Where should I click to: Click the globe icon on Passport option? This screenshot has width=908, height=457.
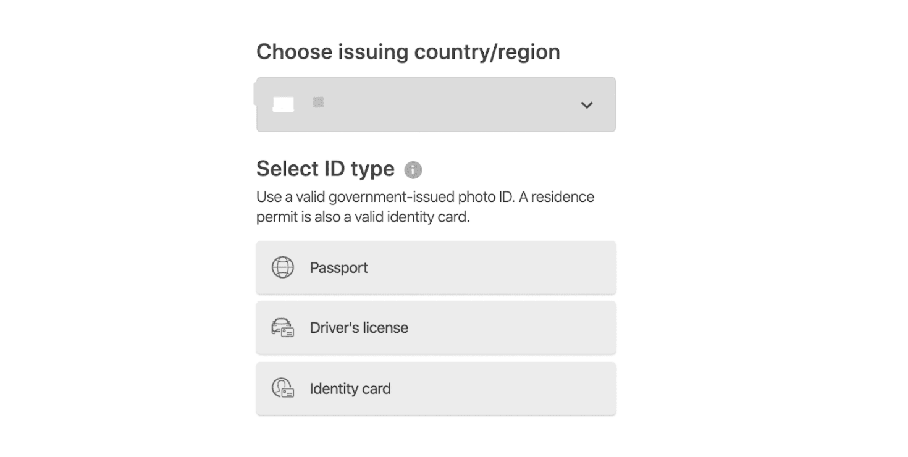click(x=283, y=267)
